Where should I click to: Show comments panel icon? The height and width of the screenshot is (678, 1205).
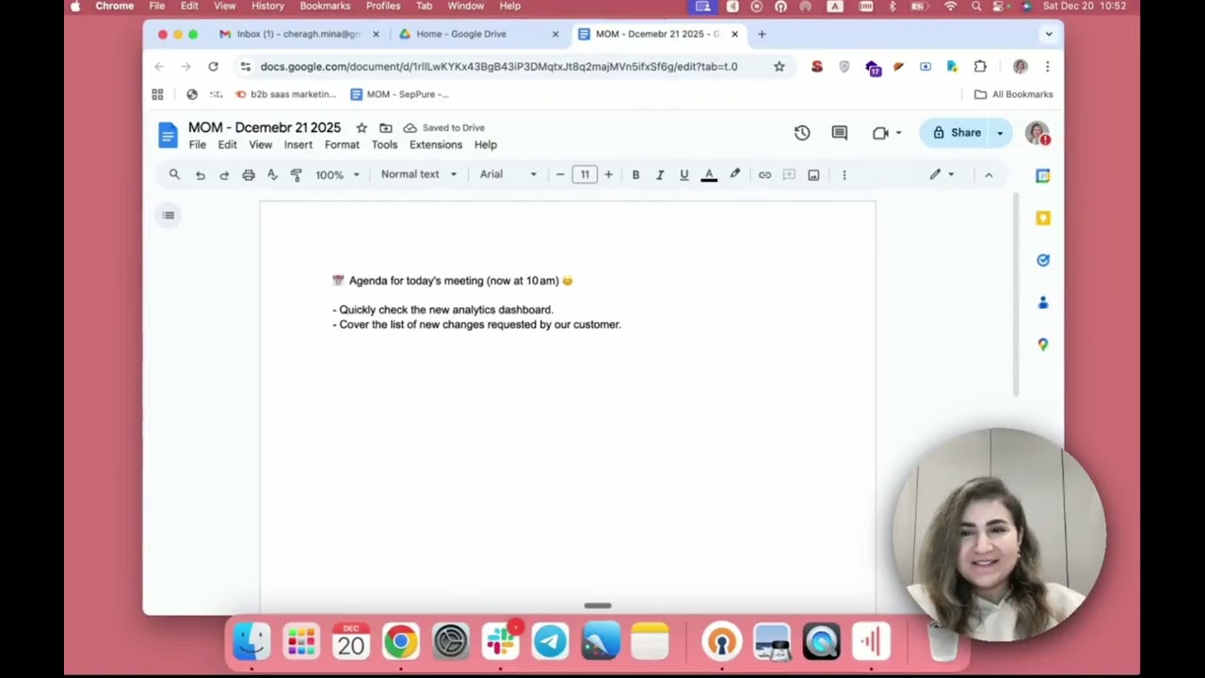[x=840, y=133]
